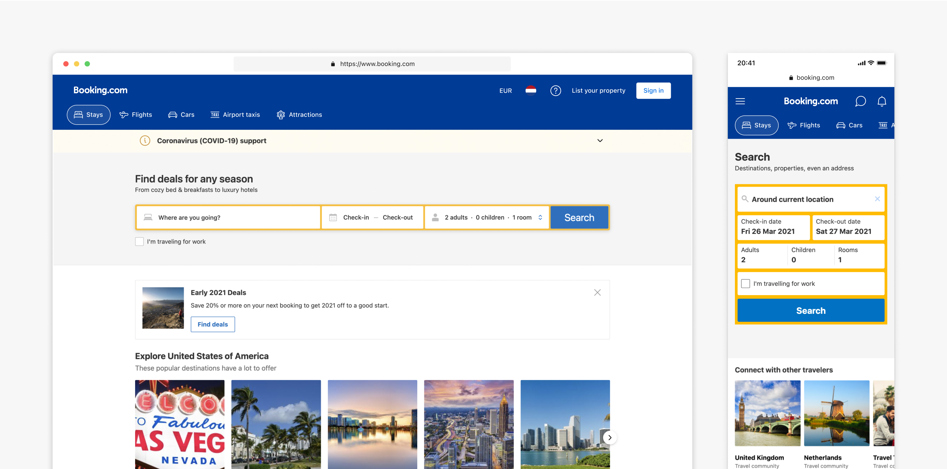Viewport: 947px width, 469px height.
Task: Clear the Around current location field
Action: (x=877, y=199)
